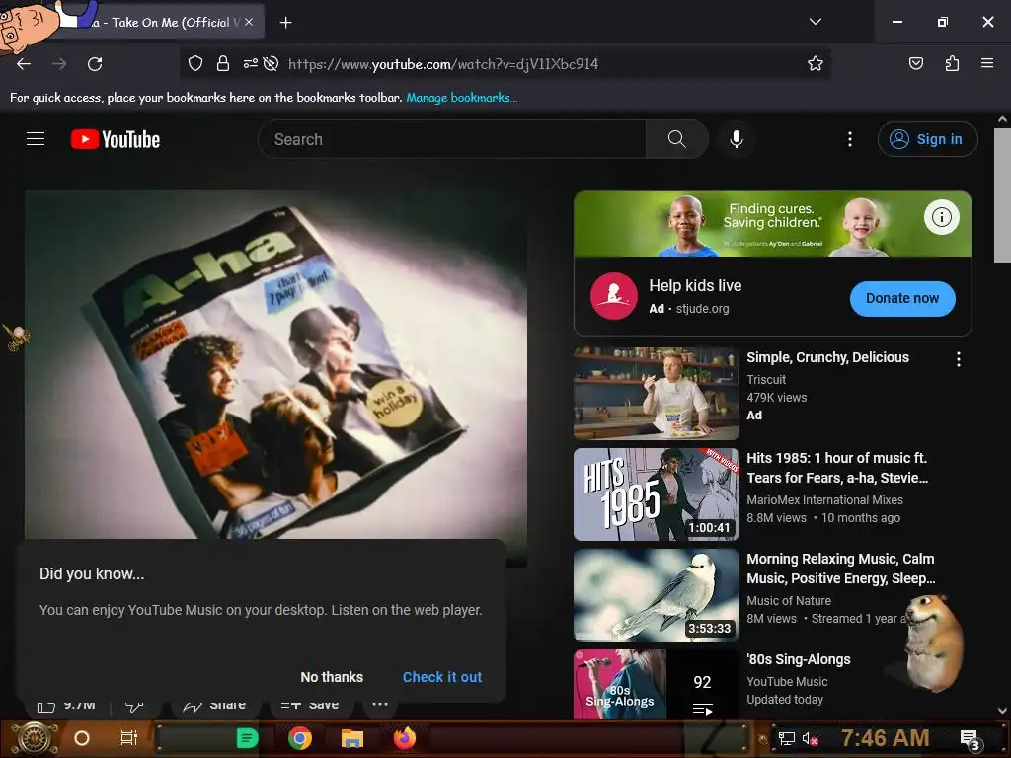This screenshot has width=1011, height=758.
Task: Click the page vertical scrollbar thumb
Action: pos(1002,195)
